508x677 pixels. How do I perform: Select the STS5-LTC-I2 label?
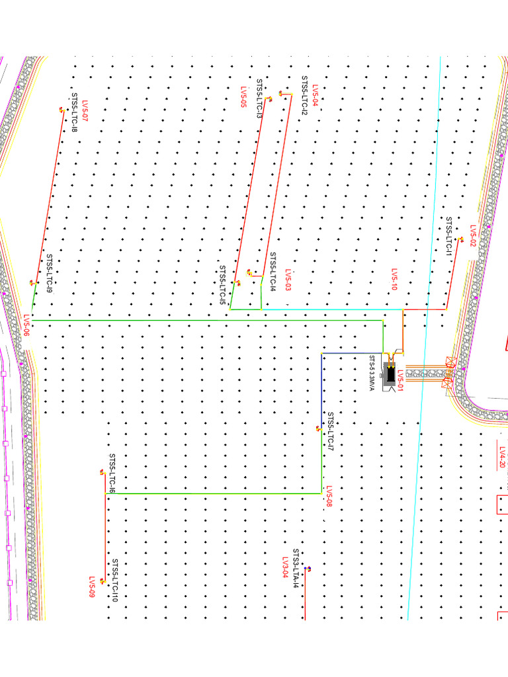click(x=304, y=95)
